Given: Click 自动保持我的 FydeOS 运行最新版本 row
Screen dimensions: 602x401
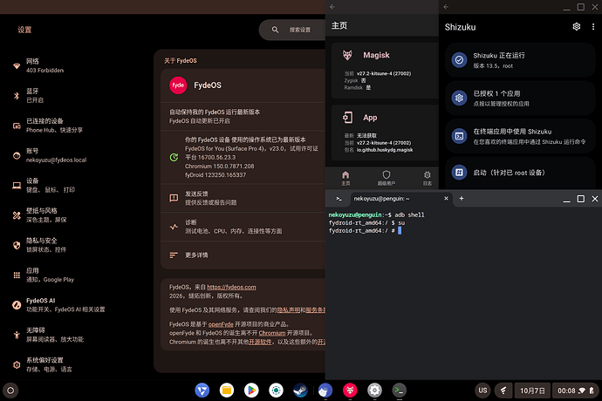Looking at the screenshot, I should (x=243, y=116).
